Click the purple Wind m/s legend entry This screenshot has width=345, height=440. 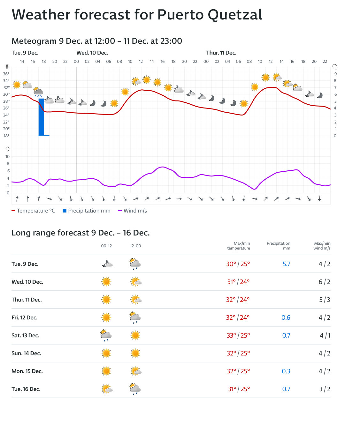(133, 211)
